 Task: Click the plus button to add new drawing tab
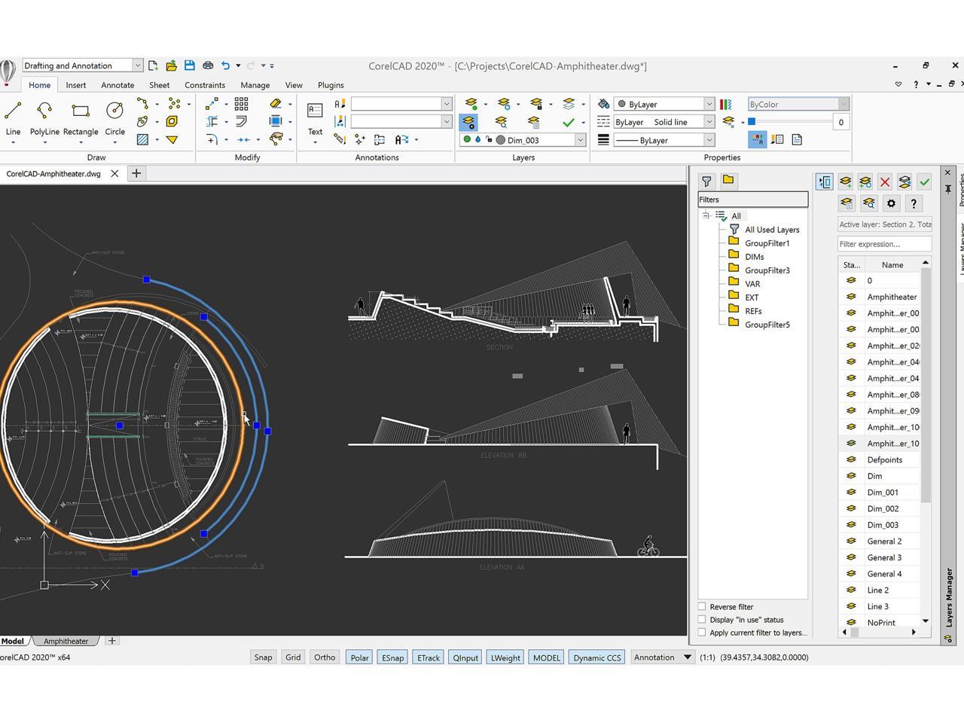136,173
